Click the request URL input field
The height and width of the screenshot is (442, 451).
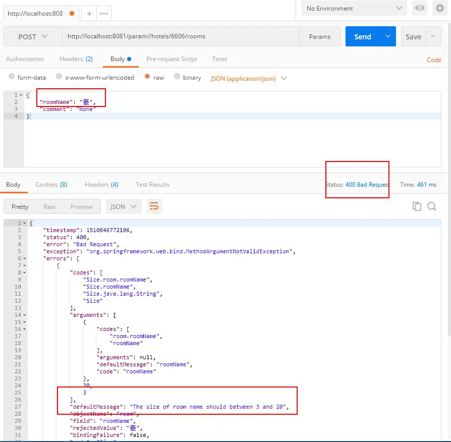pos(181,36)
